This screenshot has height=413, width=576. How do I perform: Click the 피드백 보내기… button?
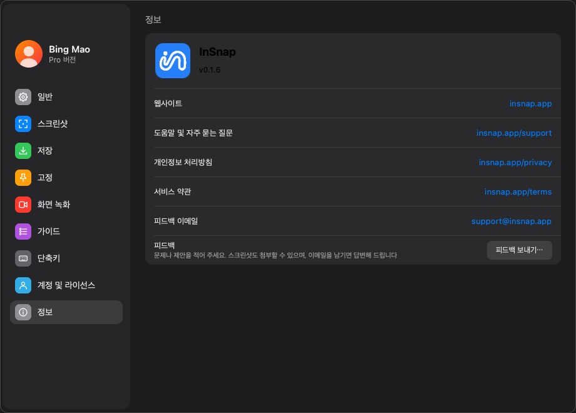pos(520,250)
